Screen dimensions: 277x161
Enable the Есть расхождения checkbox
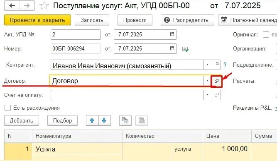[7, 108]
